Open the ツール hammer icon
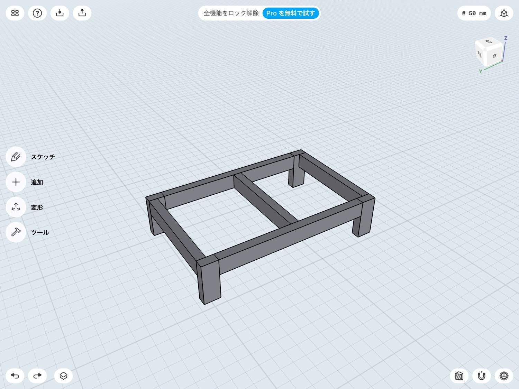This screenshot has width=519, height=389. point(16,232)
